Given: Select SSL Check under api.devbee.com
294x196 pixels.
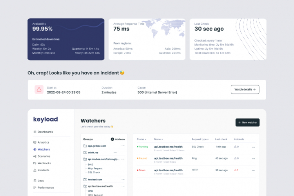Looking at the screenshot, I should coord(94,172).
